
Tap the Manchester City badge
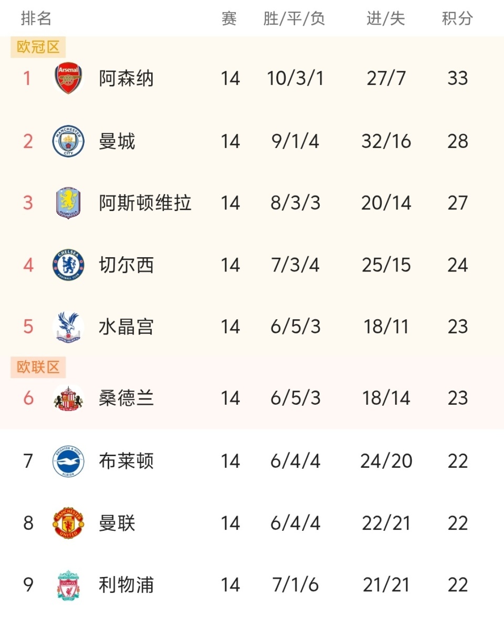point(68,141)
